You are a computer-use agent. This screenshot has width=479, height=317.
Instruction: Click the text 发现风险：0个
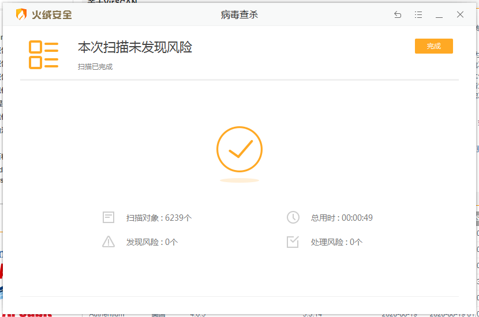[152, 242]
